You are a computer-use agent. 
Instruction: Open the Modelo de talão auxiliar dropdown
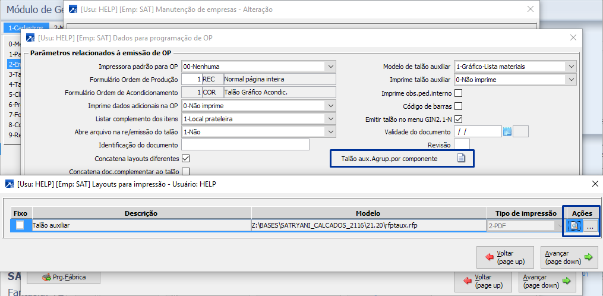pos(572,66)
